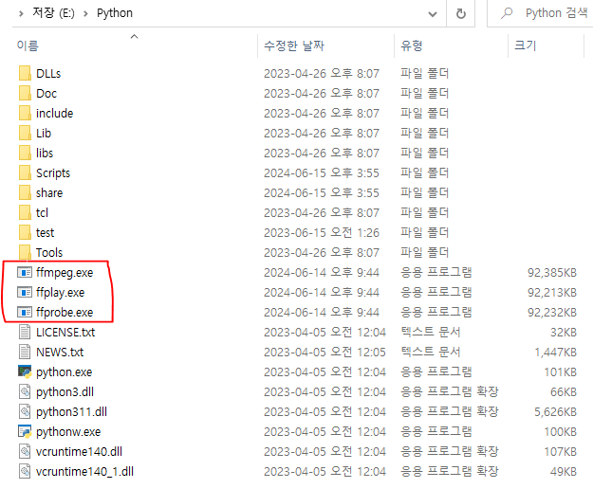This screenshot has width=593, height=489.
Task: Click the pythonw.exe icon
Action: 25,431
